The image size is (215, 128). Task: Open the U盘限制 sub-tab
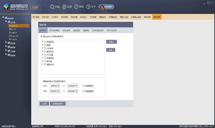coord(86,30)
